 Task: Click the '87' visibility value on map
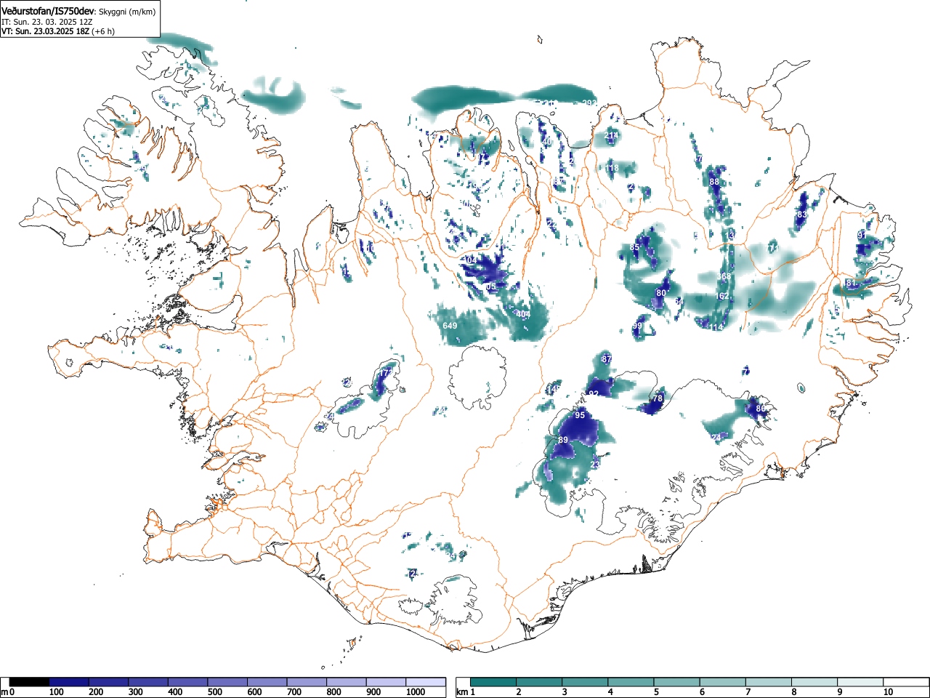(607, 359)
